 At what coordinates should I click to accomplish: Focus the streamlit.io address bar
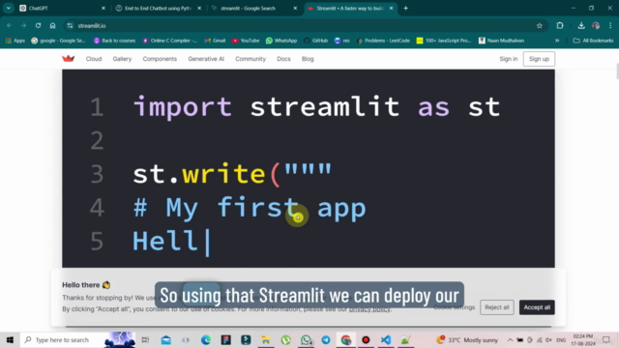tap(304, 26)
